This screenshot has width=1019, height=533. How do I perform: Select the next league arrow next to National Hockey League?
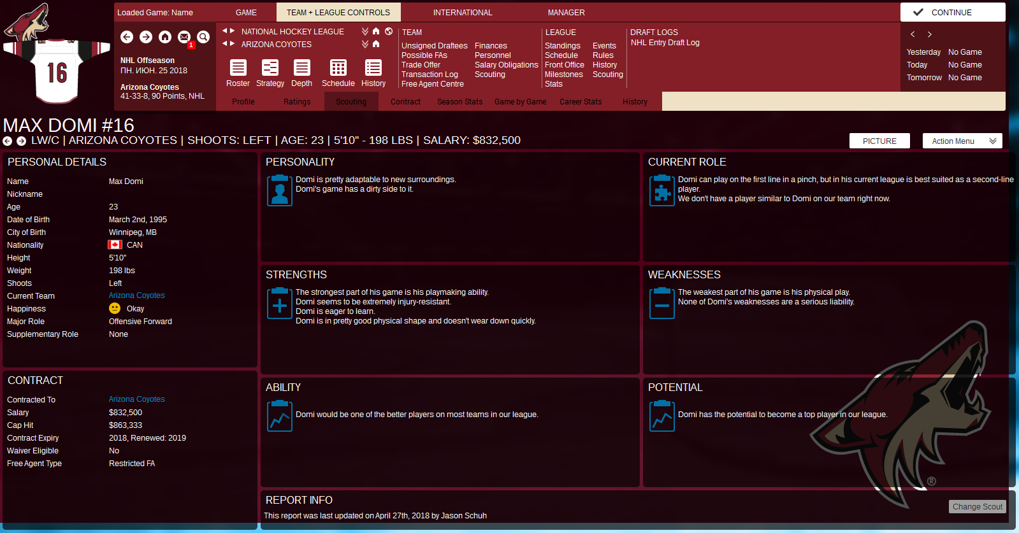click(232, 31)
